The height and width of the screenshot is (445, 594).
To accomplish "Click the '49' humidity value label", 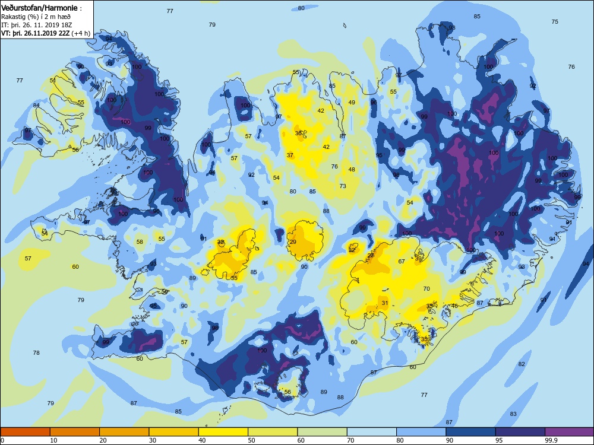I will 352,103.
